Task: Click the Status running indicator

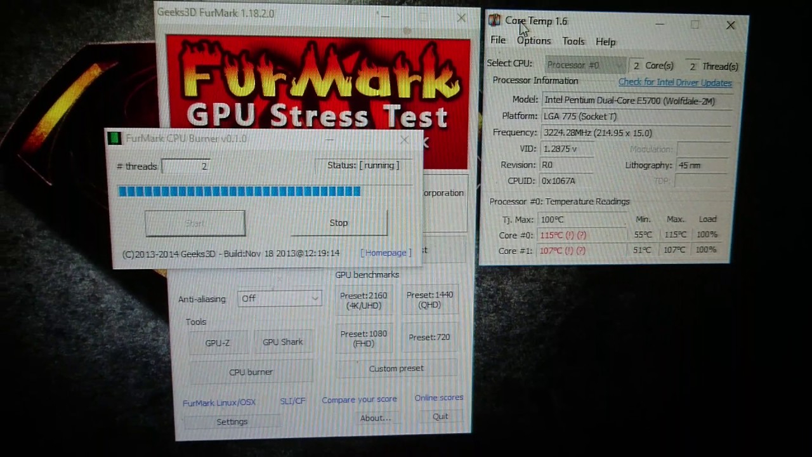Action: tap(363, 165)
